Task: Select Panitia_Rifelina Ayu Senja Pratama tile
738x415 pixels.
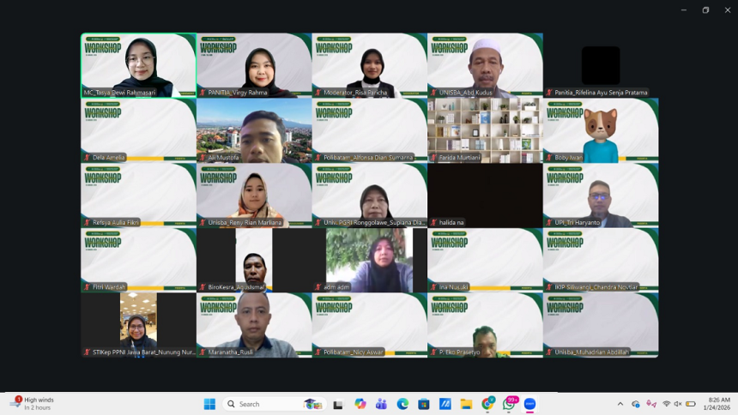Action: [x=601, y=65]
